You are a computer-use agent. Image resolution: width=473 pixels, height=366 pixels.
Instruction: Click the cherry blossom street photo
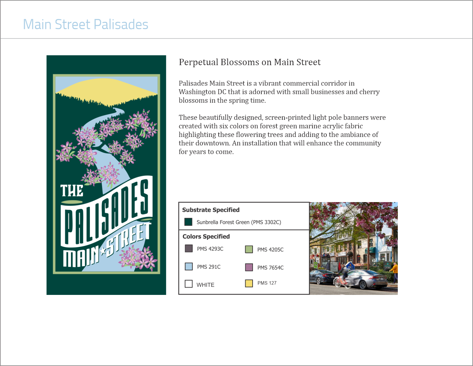tap(354, 248)
